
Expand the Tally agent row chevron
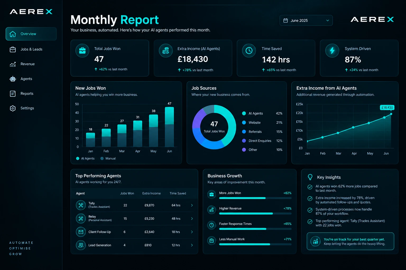point(192,205)
